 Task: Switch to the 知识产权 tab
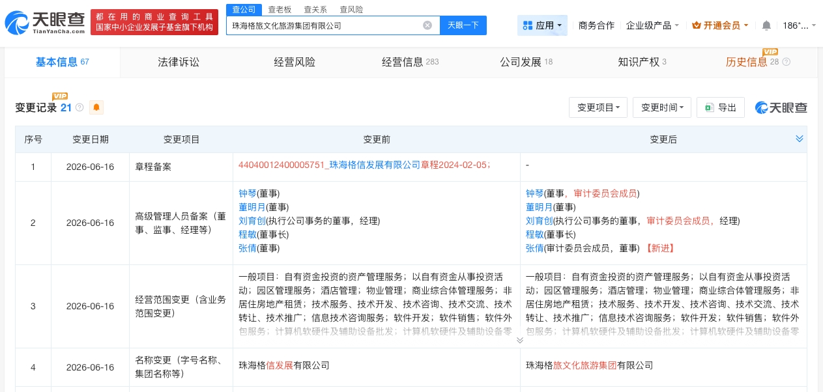click(x=643, y=62)
